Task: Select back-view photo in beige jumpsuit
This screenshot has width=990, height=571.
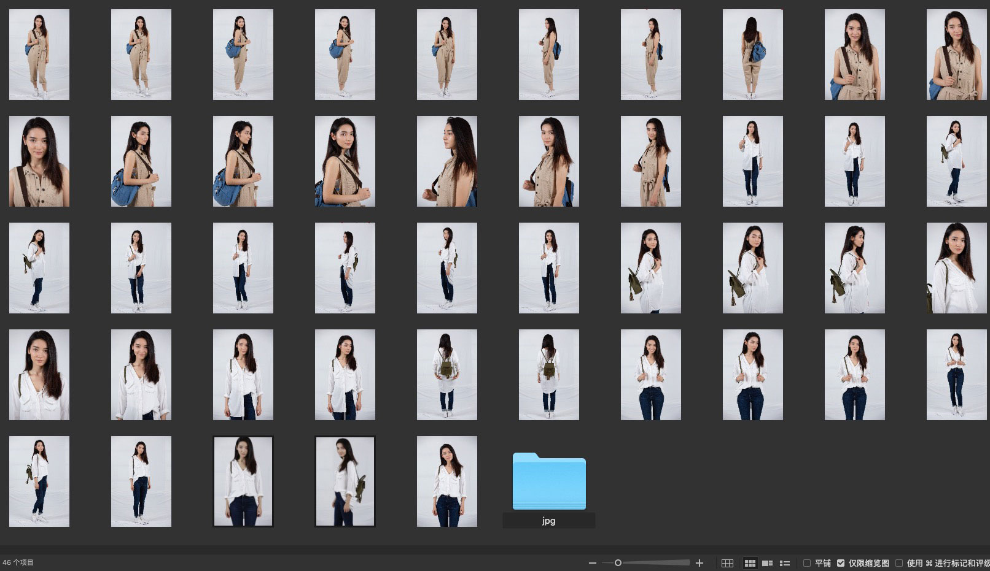Action: (x=752, y=55)
